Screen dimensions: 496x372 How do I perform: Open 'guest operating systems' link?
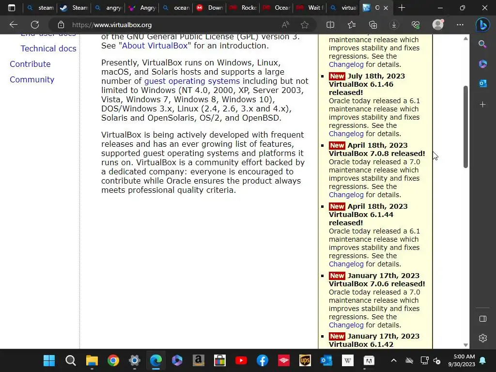(192, 81)
